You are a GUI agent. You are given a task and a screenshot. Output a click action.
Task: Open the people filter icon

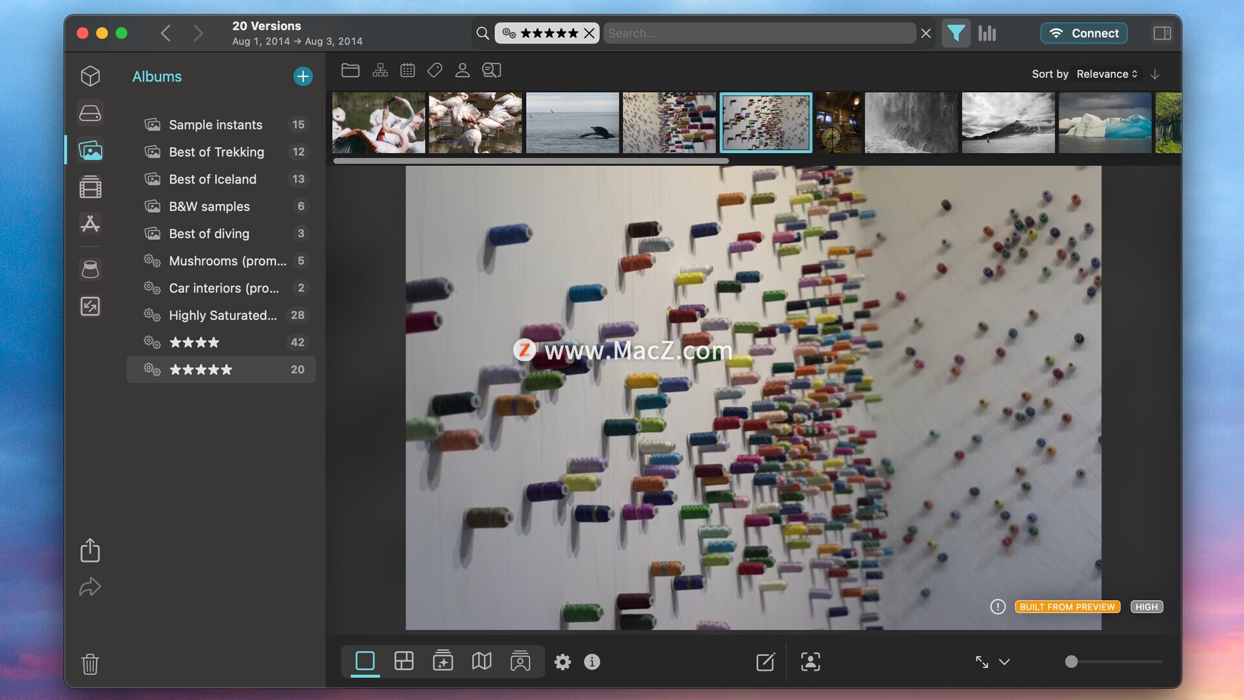(462, 70)
